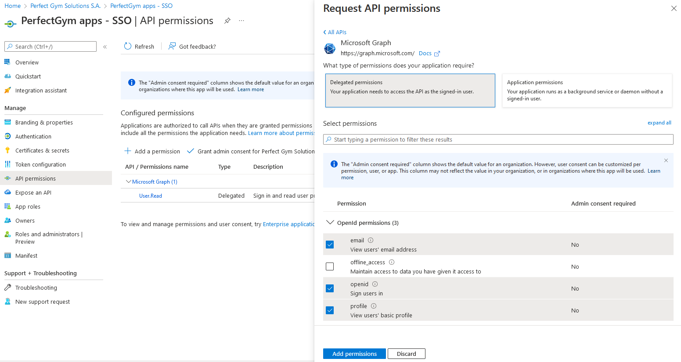Click info icon next to offline_access

(392, 262)
